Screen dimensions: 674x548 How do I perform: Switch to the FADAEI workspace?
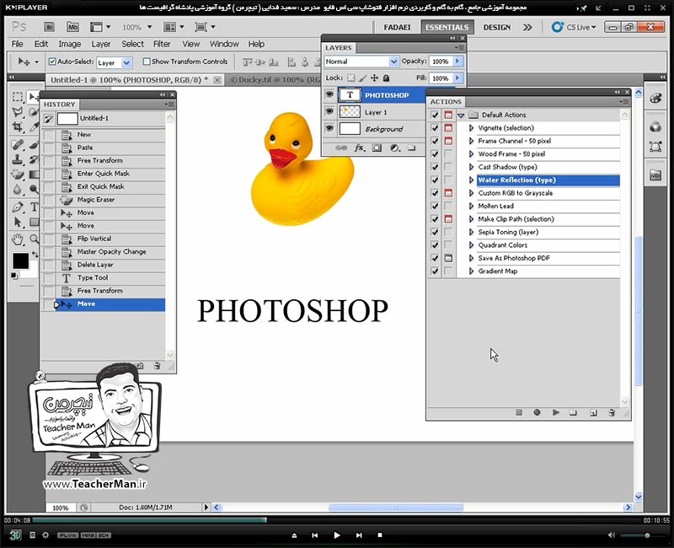point(397,27)
